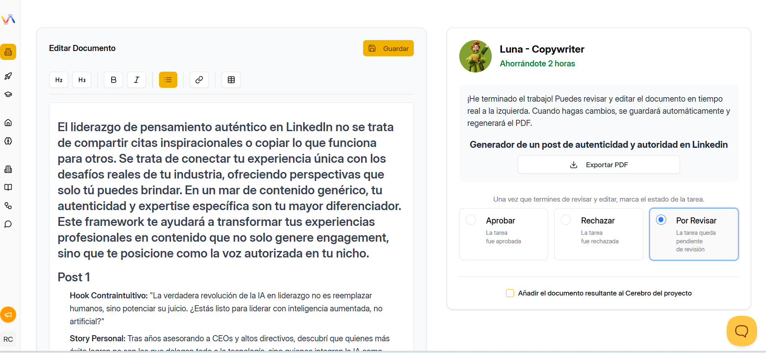Image resolution: width=766 pixels, height=353 pixels.
Task: Insert a hyperlink using the link icon
Action: [199, 80]
